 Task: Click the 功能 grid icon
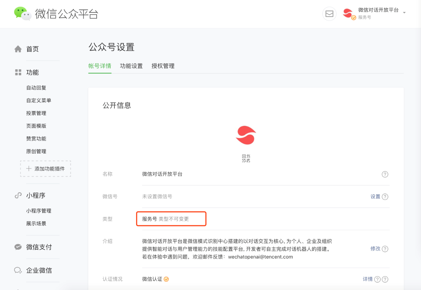point(18,72)
